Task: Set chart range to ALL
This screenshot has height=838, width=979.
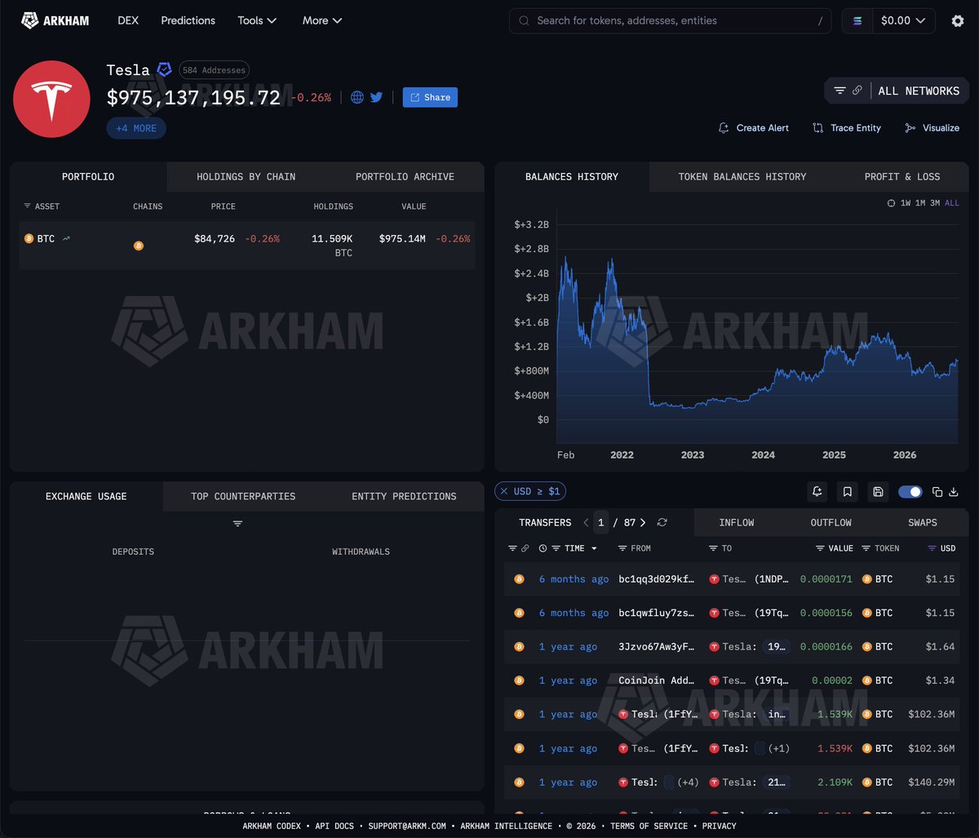Action: (952, 203)
